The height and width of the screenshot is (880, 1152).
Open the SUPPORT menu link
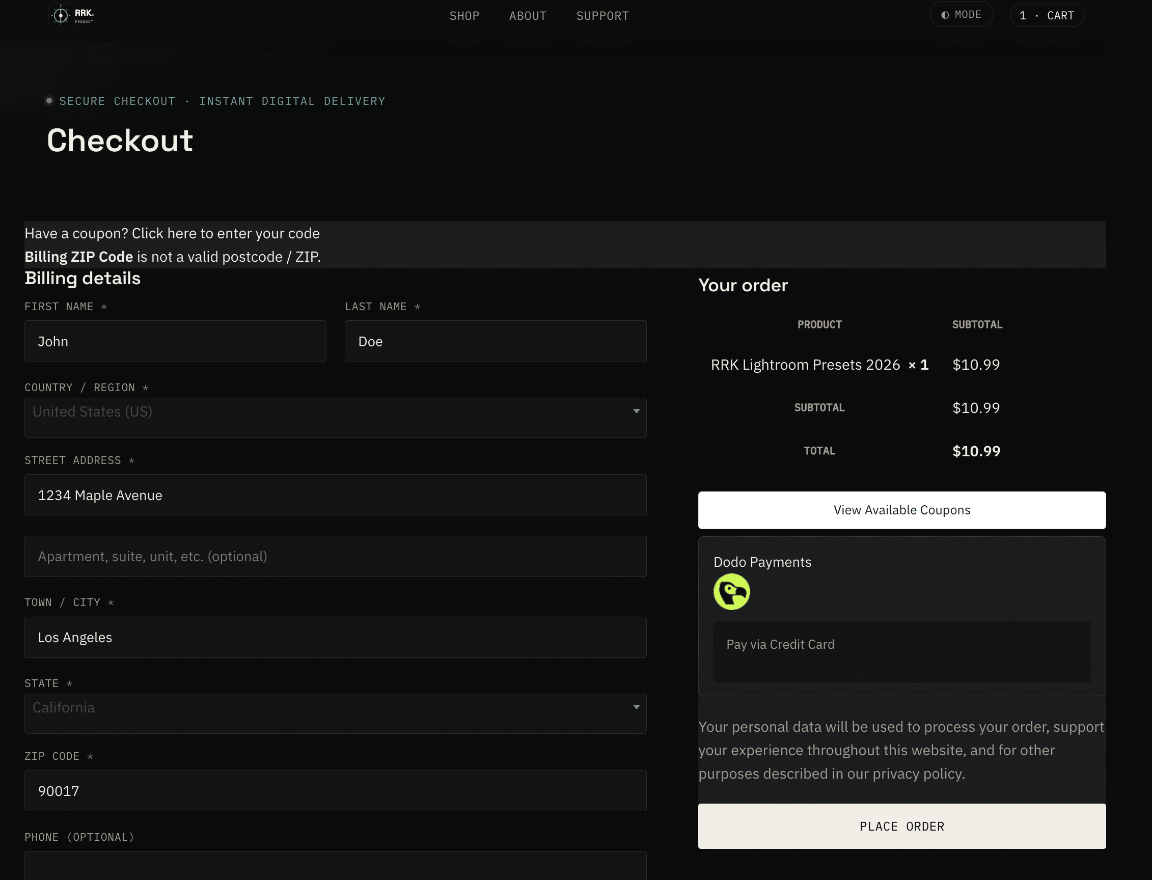(x=602, y=16)
